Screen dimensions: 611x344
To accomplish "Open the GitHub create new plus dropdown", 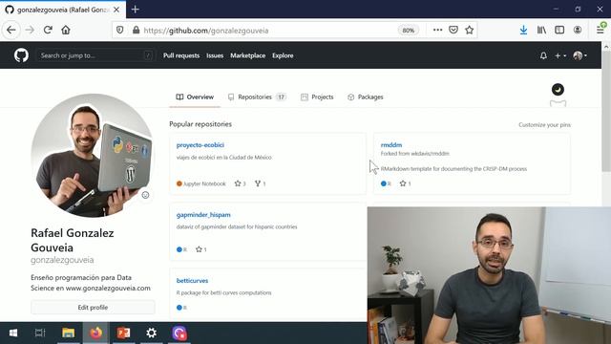I will coord(560,55).
